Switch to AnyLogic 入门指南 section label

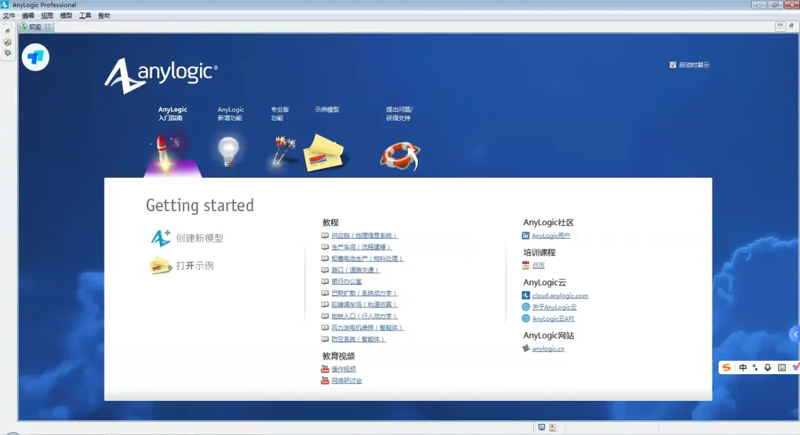(173, 114)
